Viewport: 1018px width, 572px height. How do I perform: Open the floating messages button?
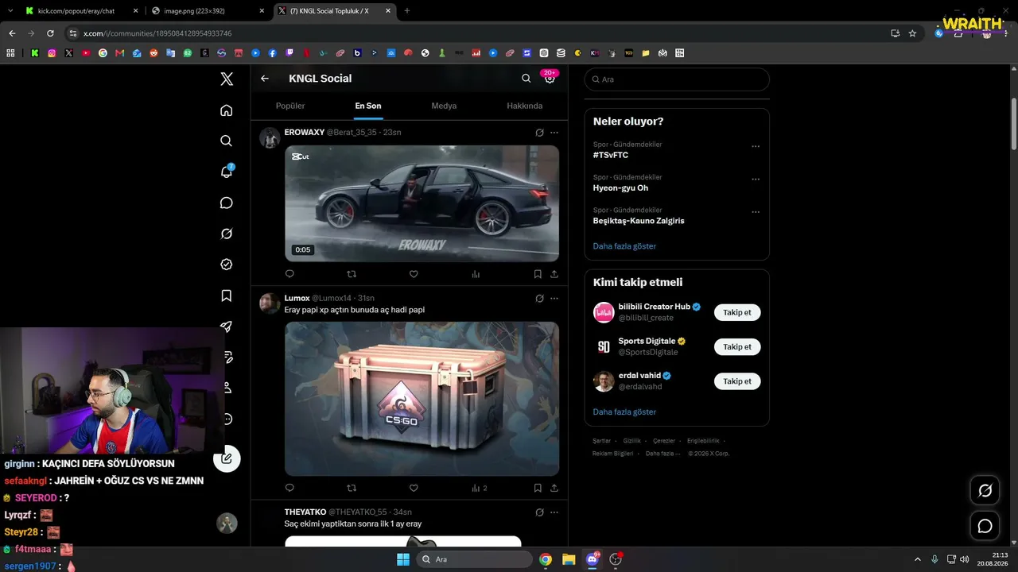[x=985, y=526]
